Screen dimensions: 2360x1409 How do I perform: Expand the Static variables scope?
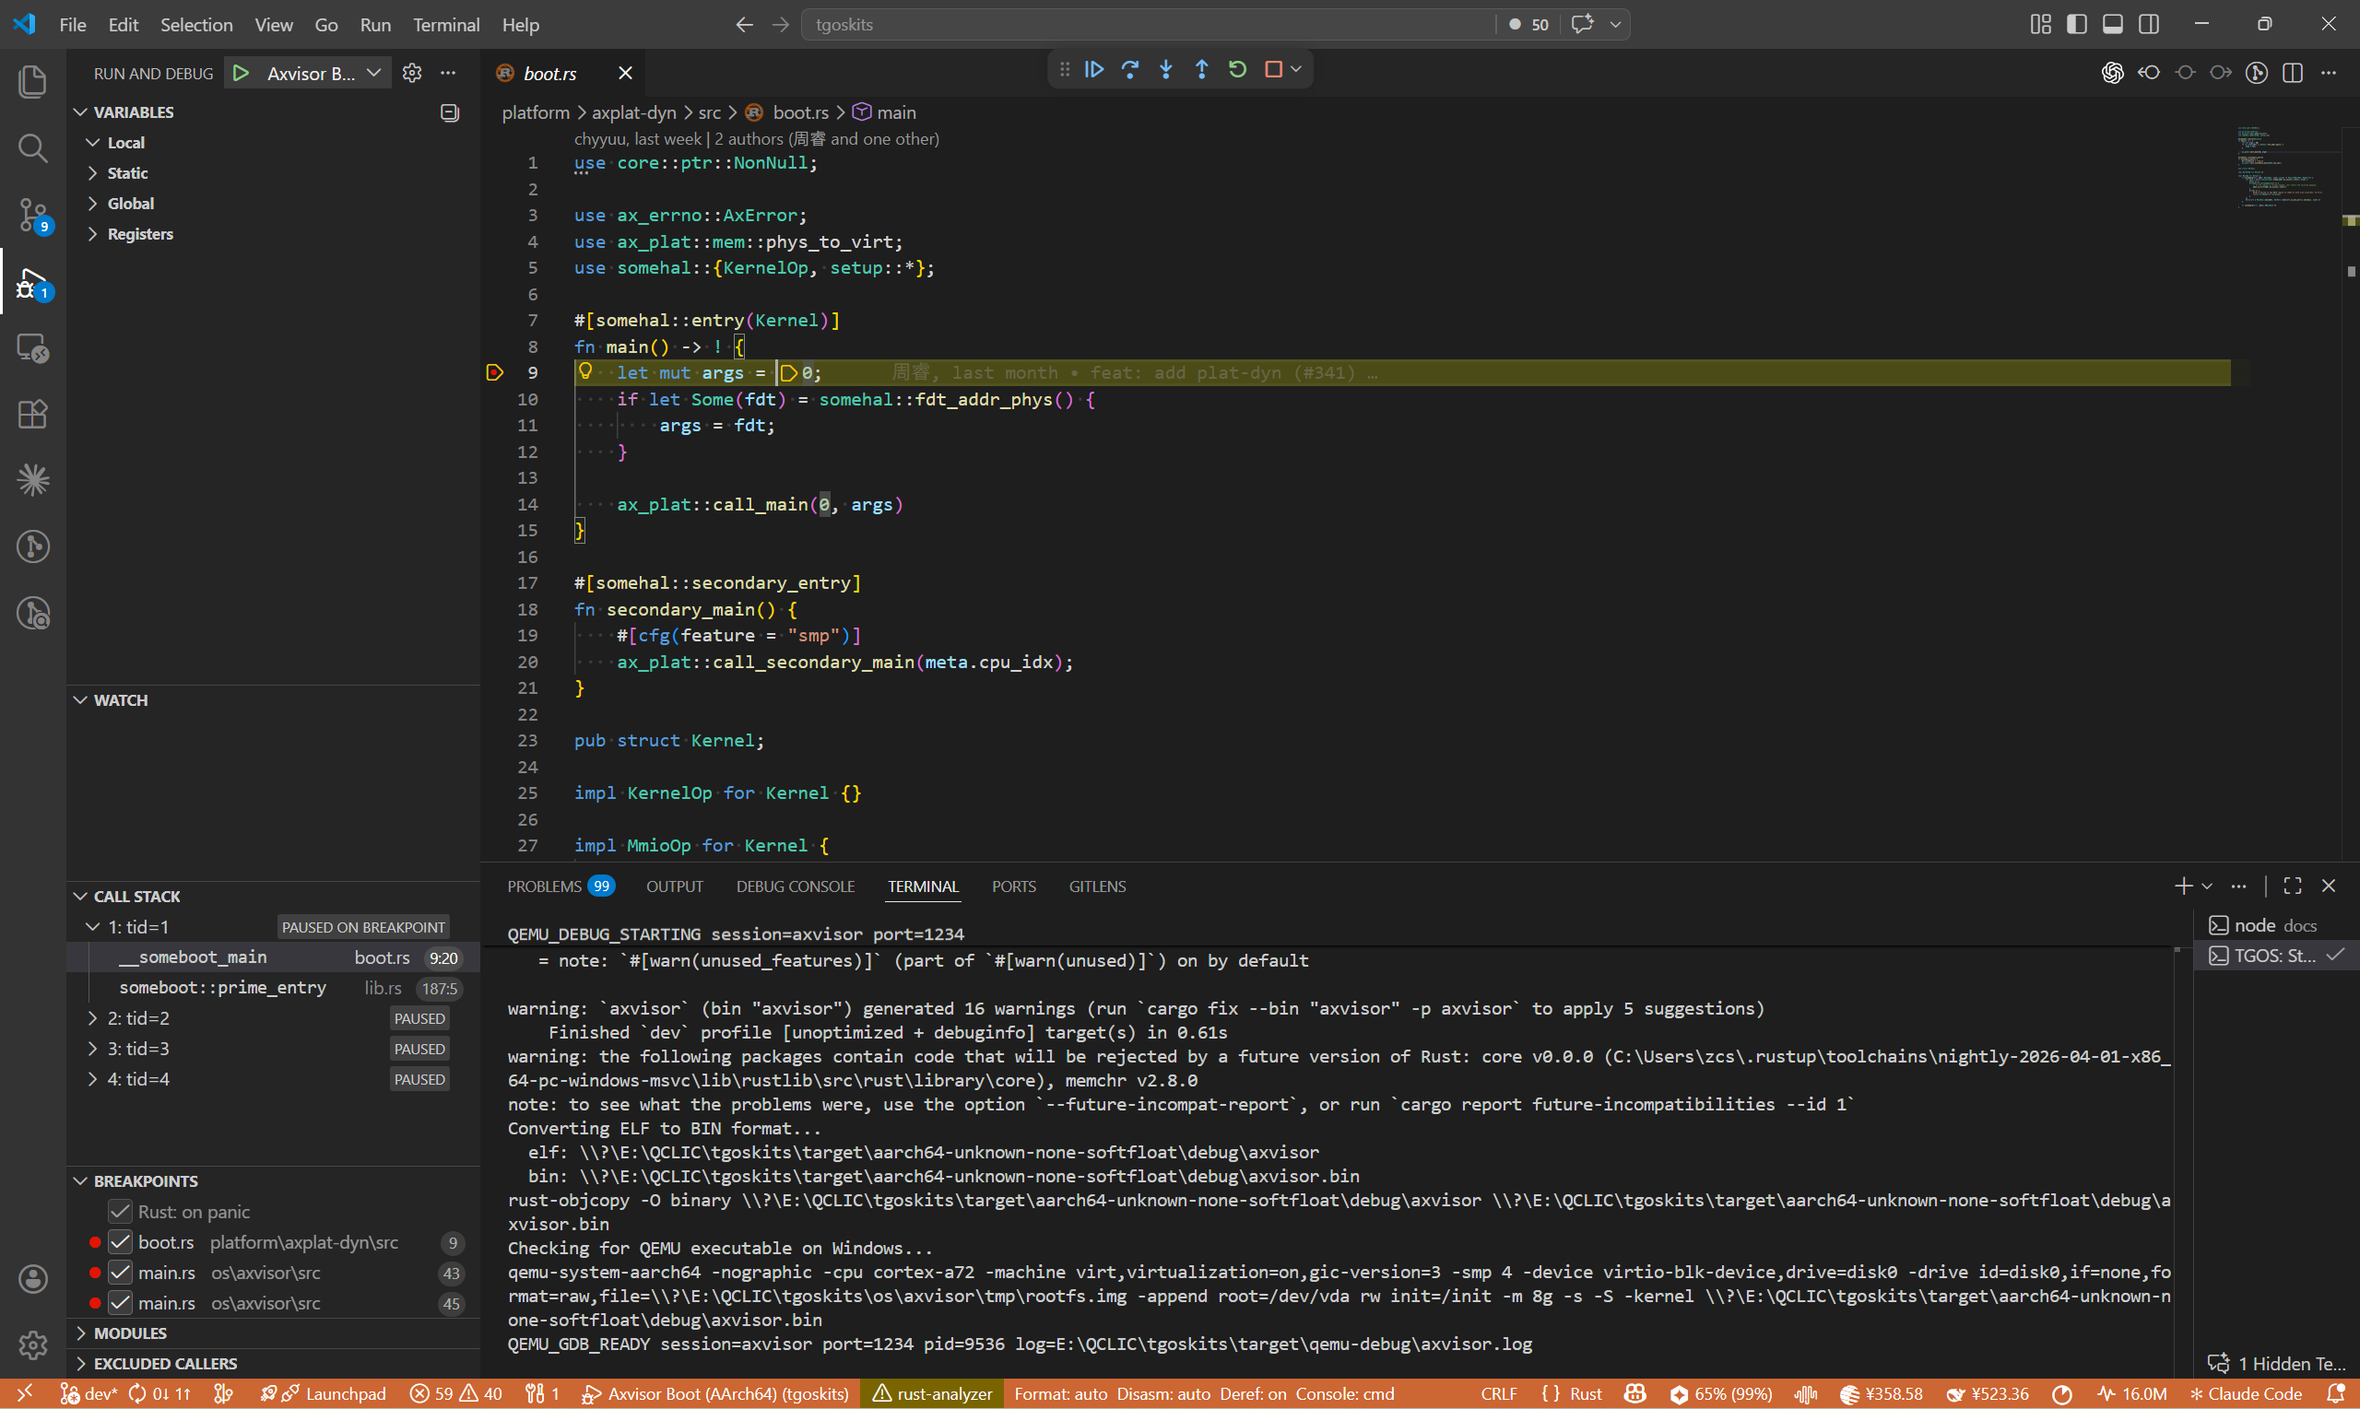[93, 173]
